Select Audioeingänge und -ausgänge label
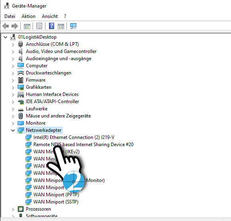 tap(59, 59)
